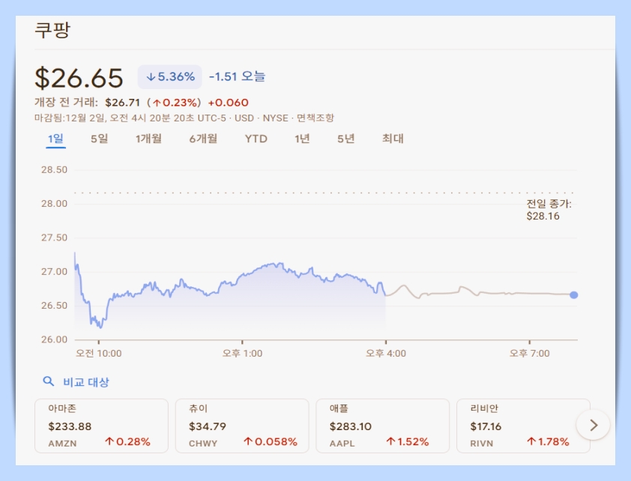
Task: Click the -1.51 오늘 change text
Action: (x=237, y=76)
